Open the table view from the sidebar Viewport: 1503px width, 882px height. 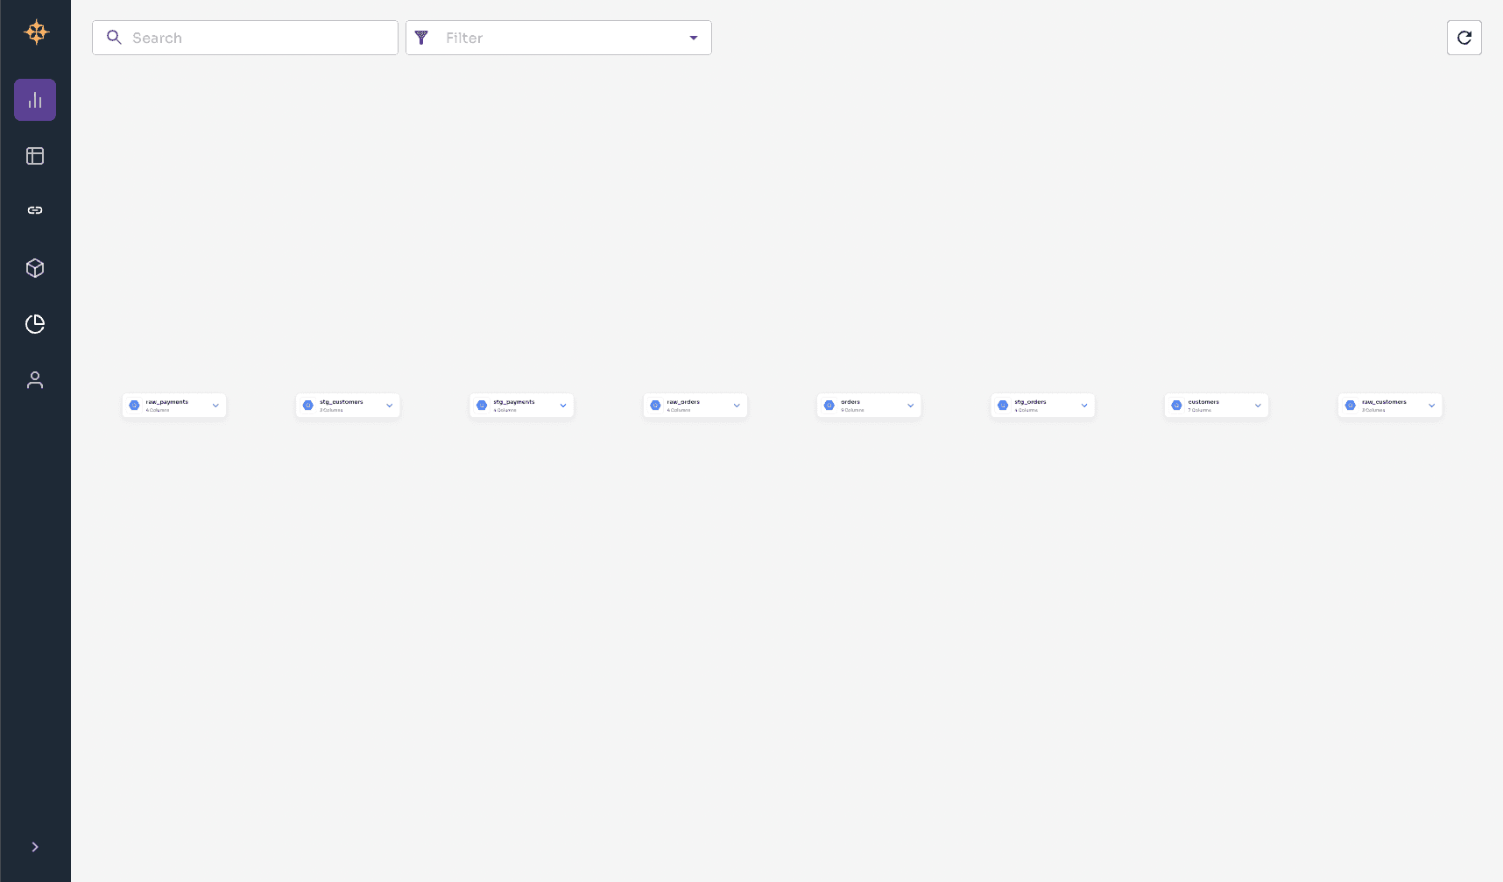35,155
